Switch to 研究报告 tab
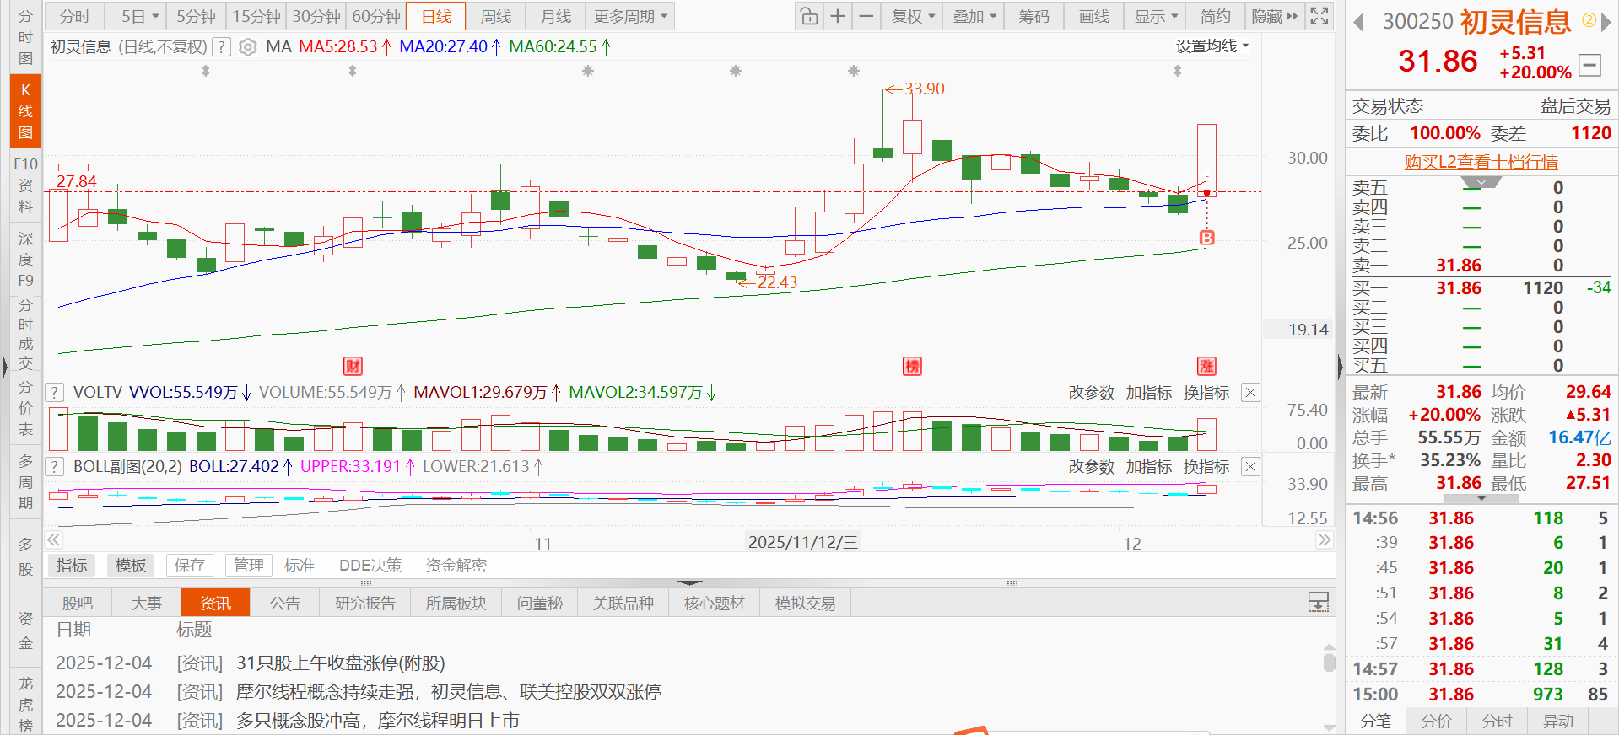This screenshot has height=735, width=1619. [x=364, y=603]
